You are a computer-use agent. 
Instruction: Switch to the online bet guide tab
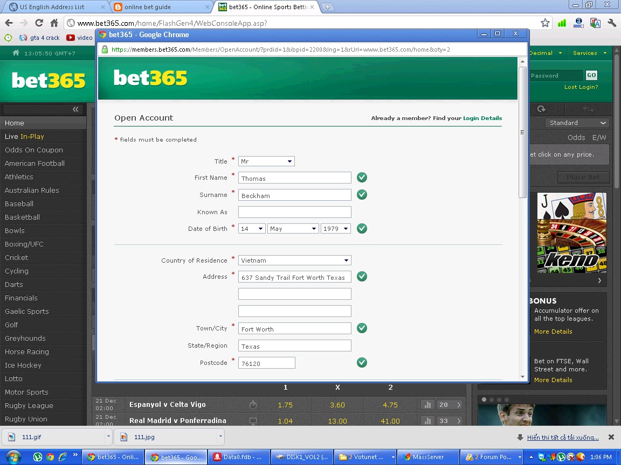point(161,6)
